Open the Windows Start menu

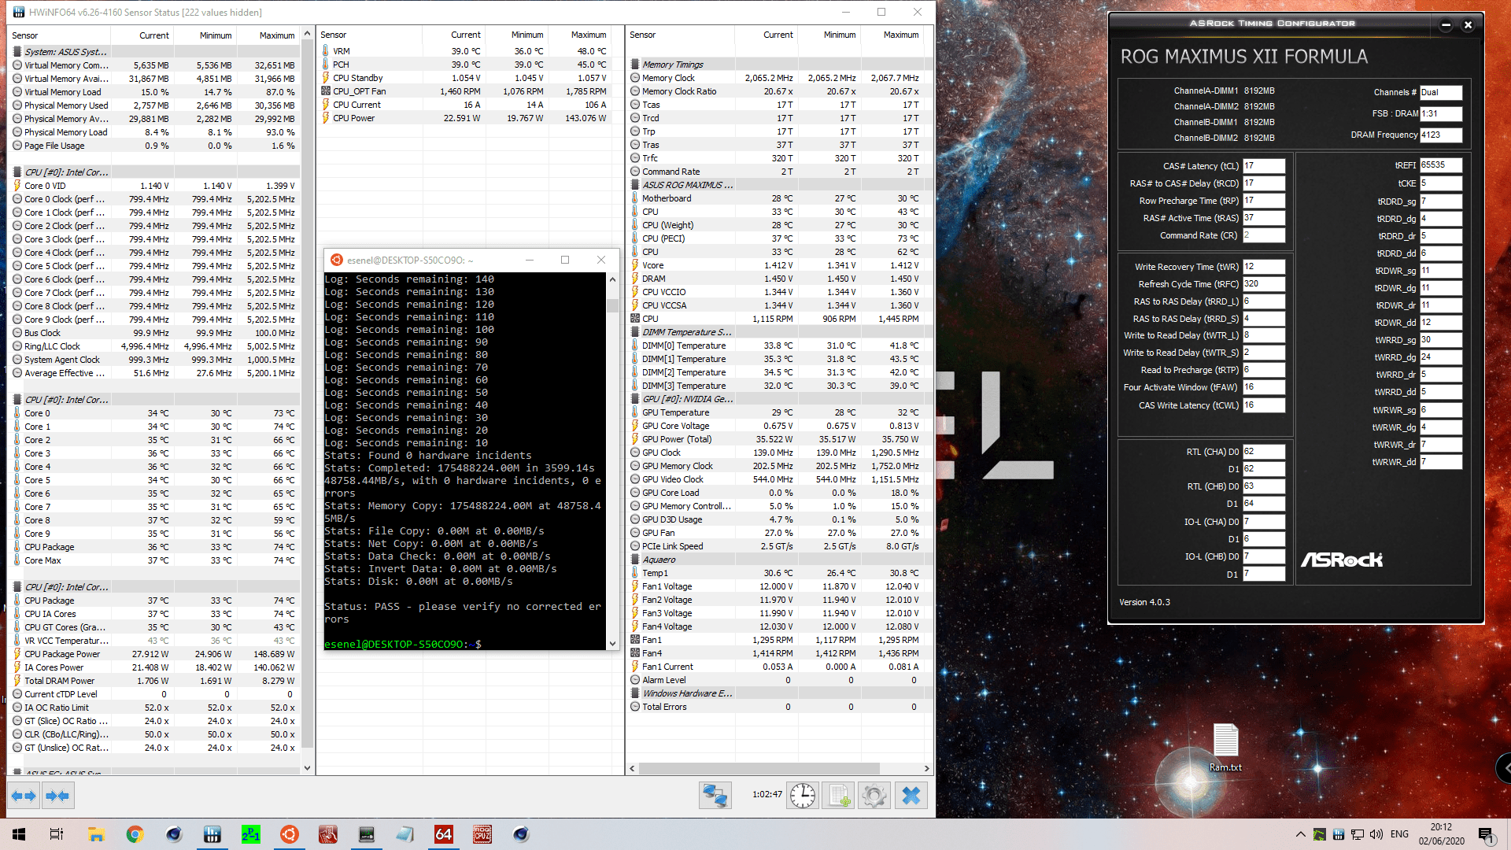tap(19, 834)
